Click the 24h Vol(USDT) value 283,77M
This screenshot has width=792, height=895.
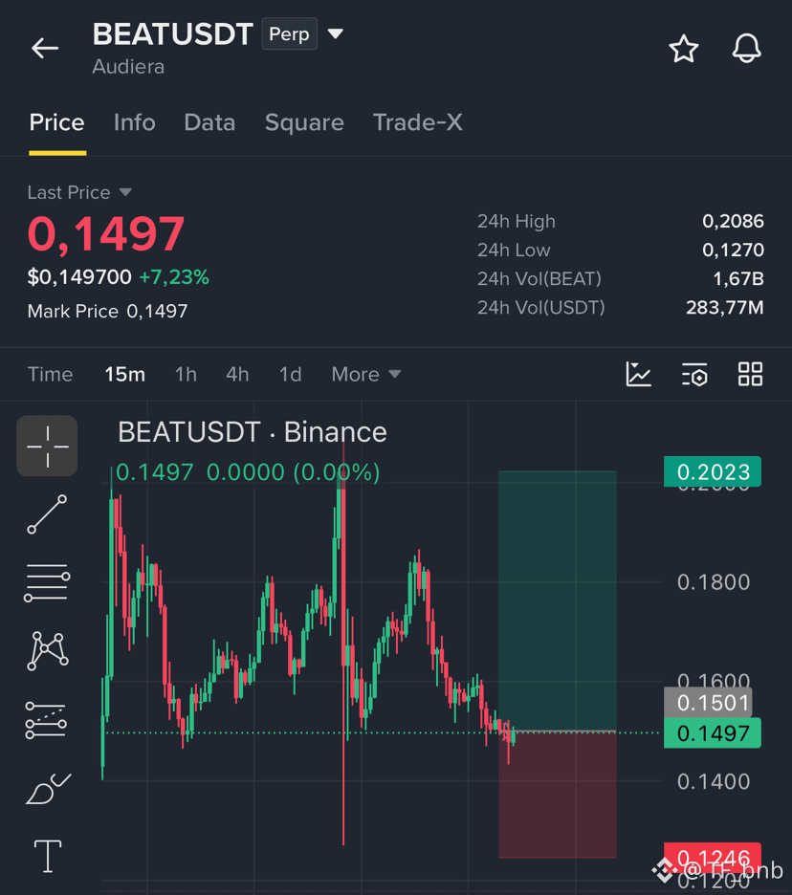[725, 308]
